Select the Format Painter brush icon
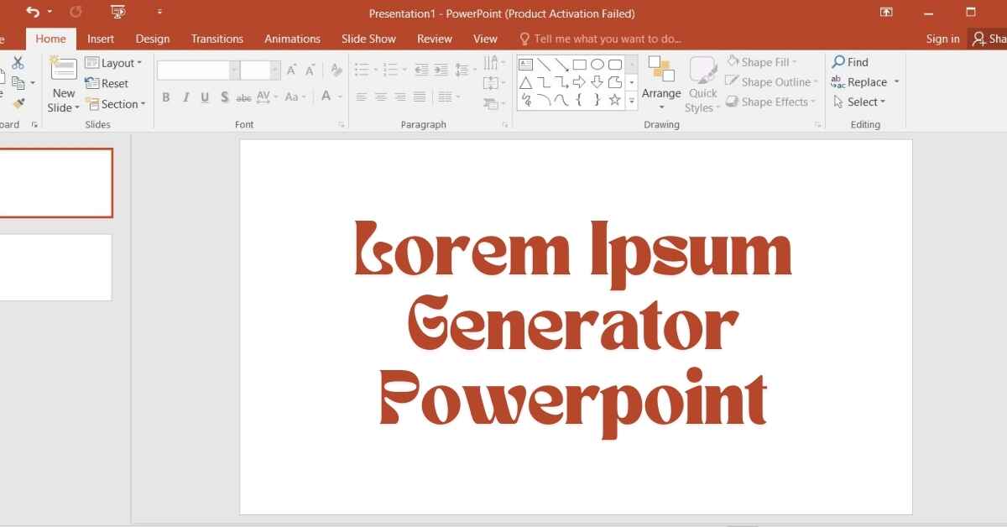 18,103
